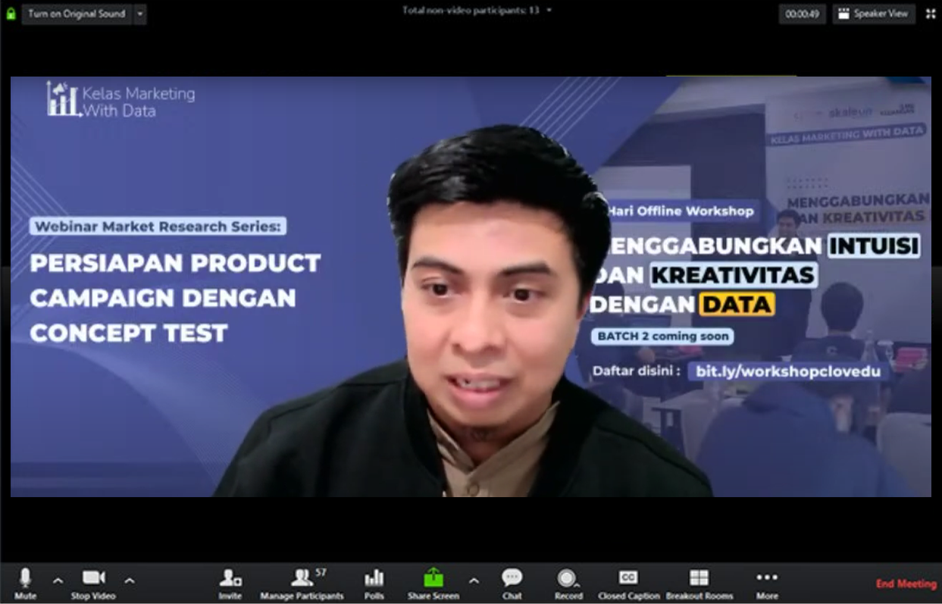
Task: Switch layout using Speaker View button
Action: [874, 14]
